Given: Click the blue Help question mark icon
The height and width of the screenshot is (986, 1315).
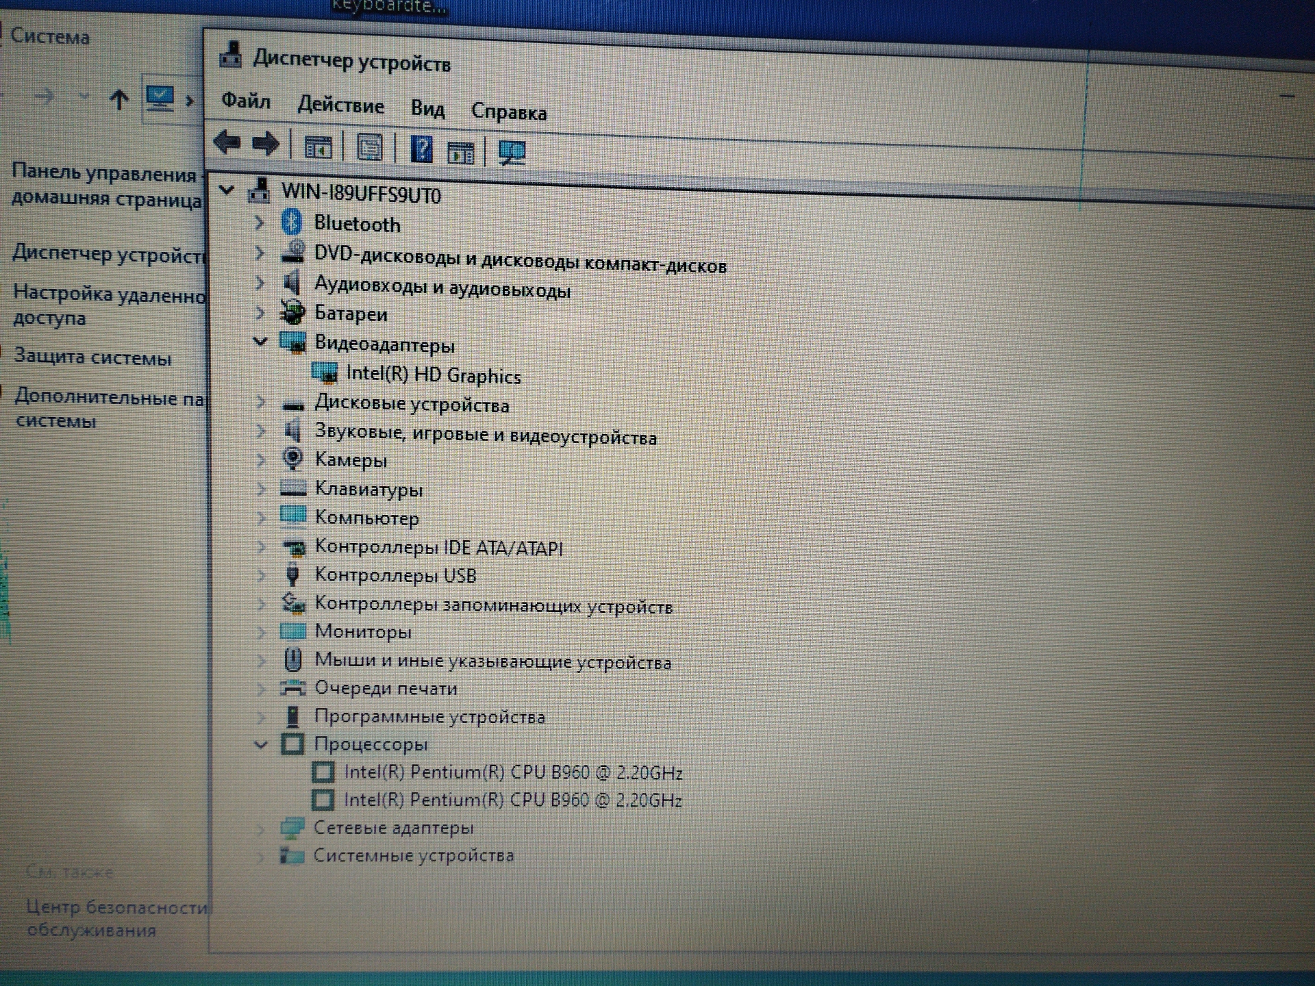Looking at the screenshot, I should [421, 149].
